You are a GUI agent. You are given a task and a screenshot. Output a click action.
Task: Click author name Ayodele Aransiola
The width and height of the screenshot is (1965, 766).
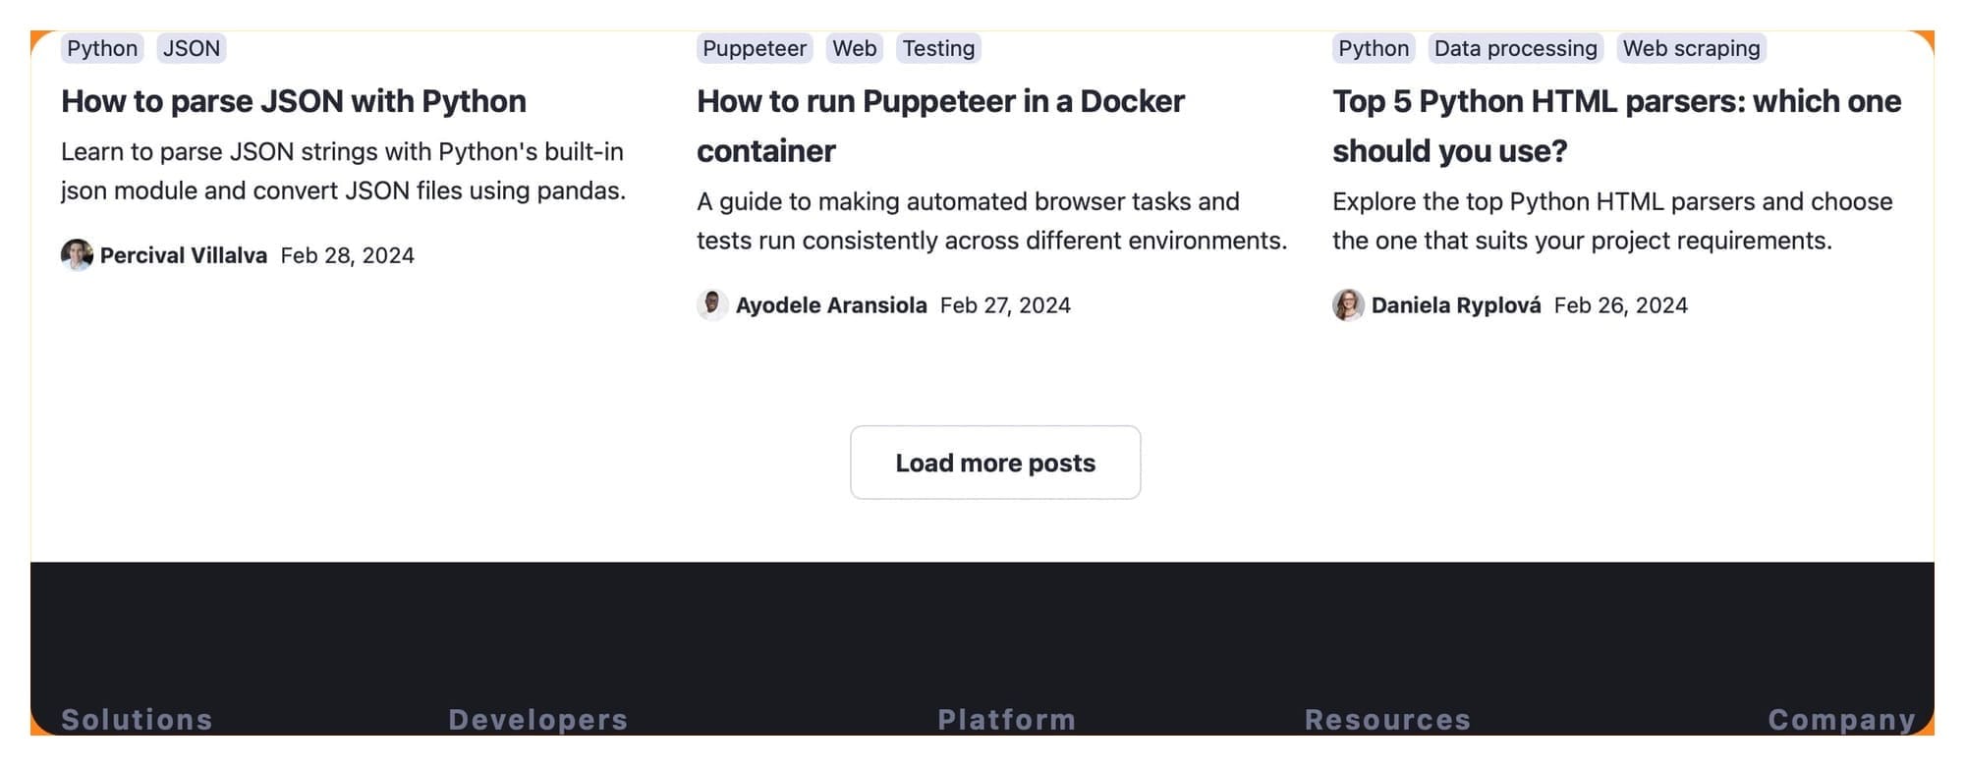[x=831, y=305]
